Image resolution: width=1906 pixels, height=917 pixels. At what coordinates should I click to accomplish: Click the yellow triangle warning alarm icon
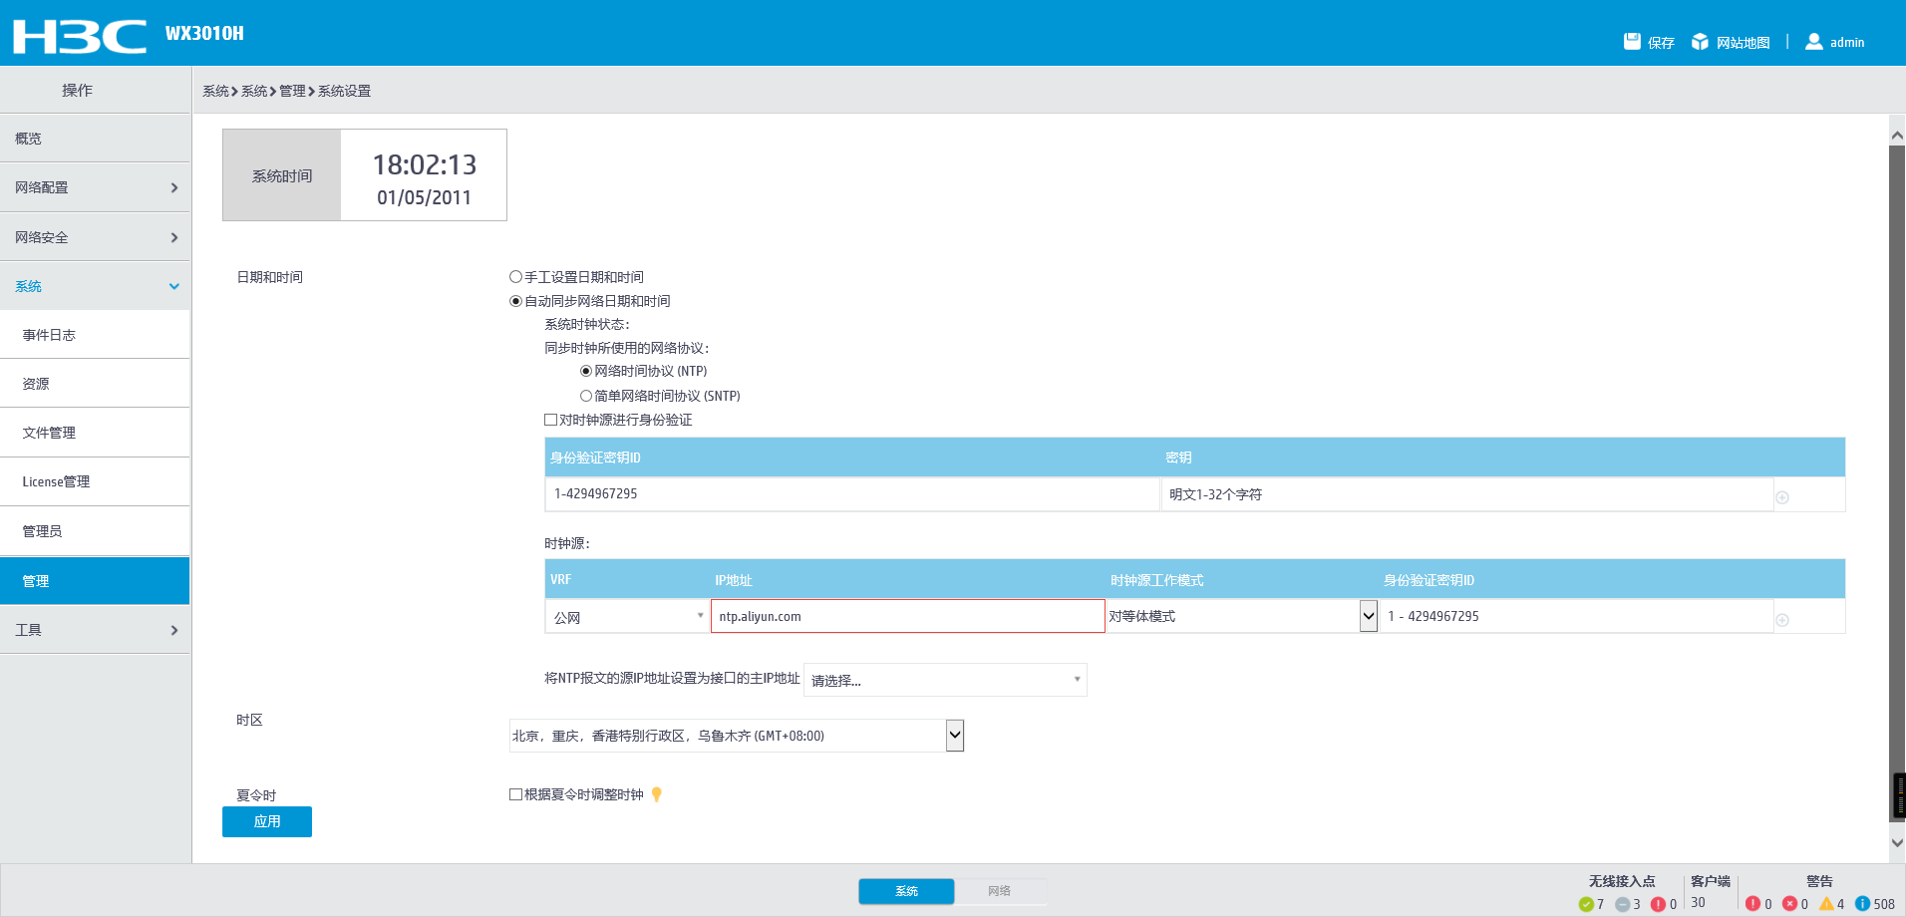pos(1826,904)
